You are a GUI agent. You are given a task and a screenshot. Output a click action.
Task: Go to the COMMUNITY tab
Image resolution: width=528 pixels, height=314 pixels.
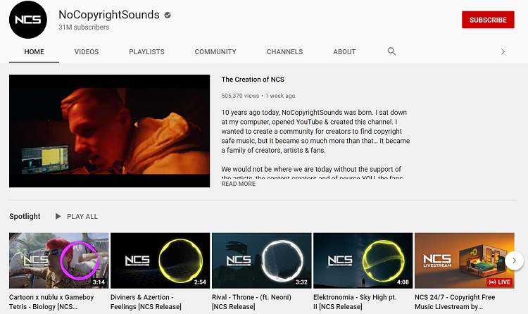point(215,52)
